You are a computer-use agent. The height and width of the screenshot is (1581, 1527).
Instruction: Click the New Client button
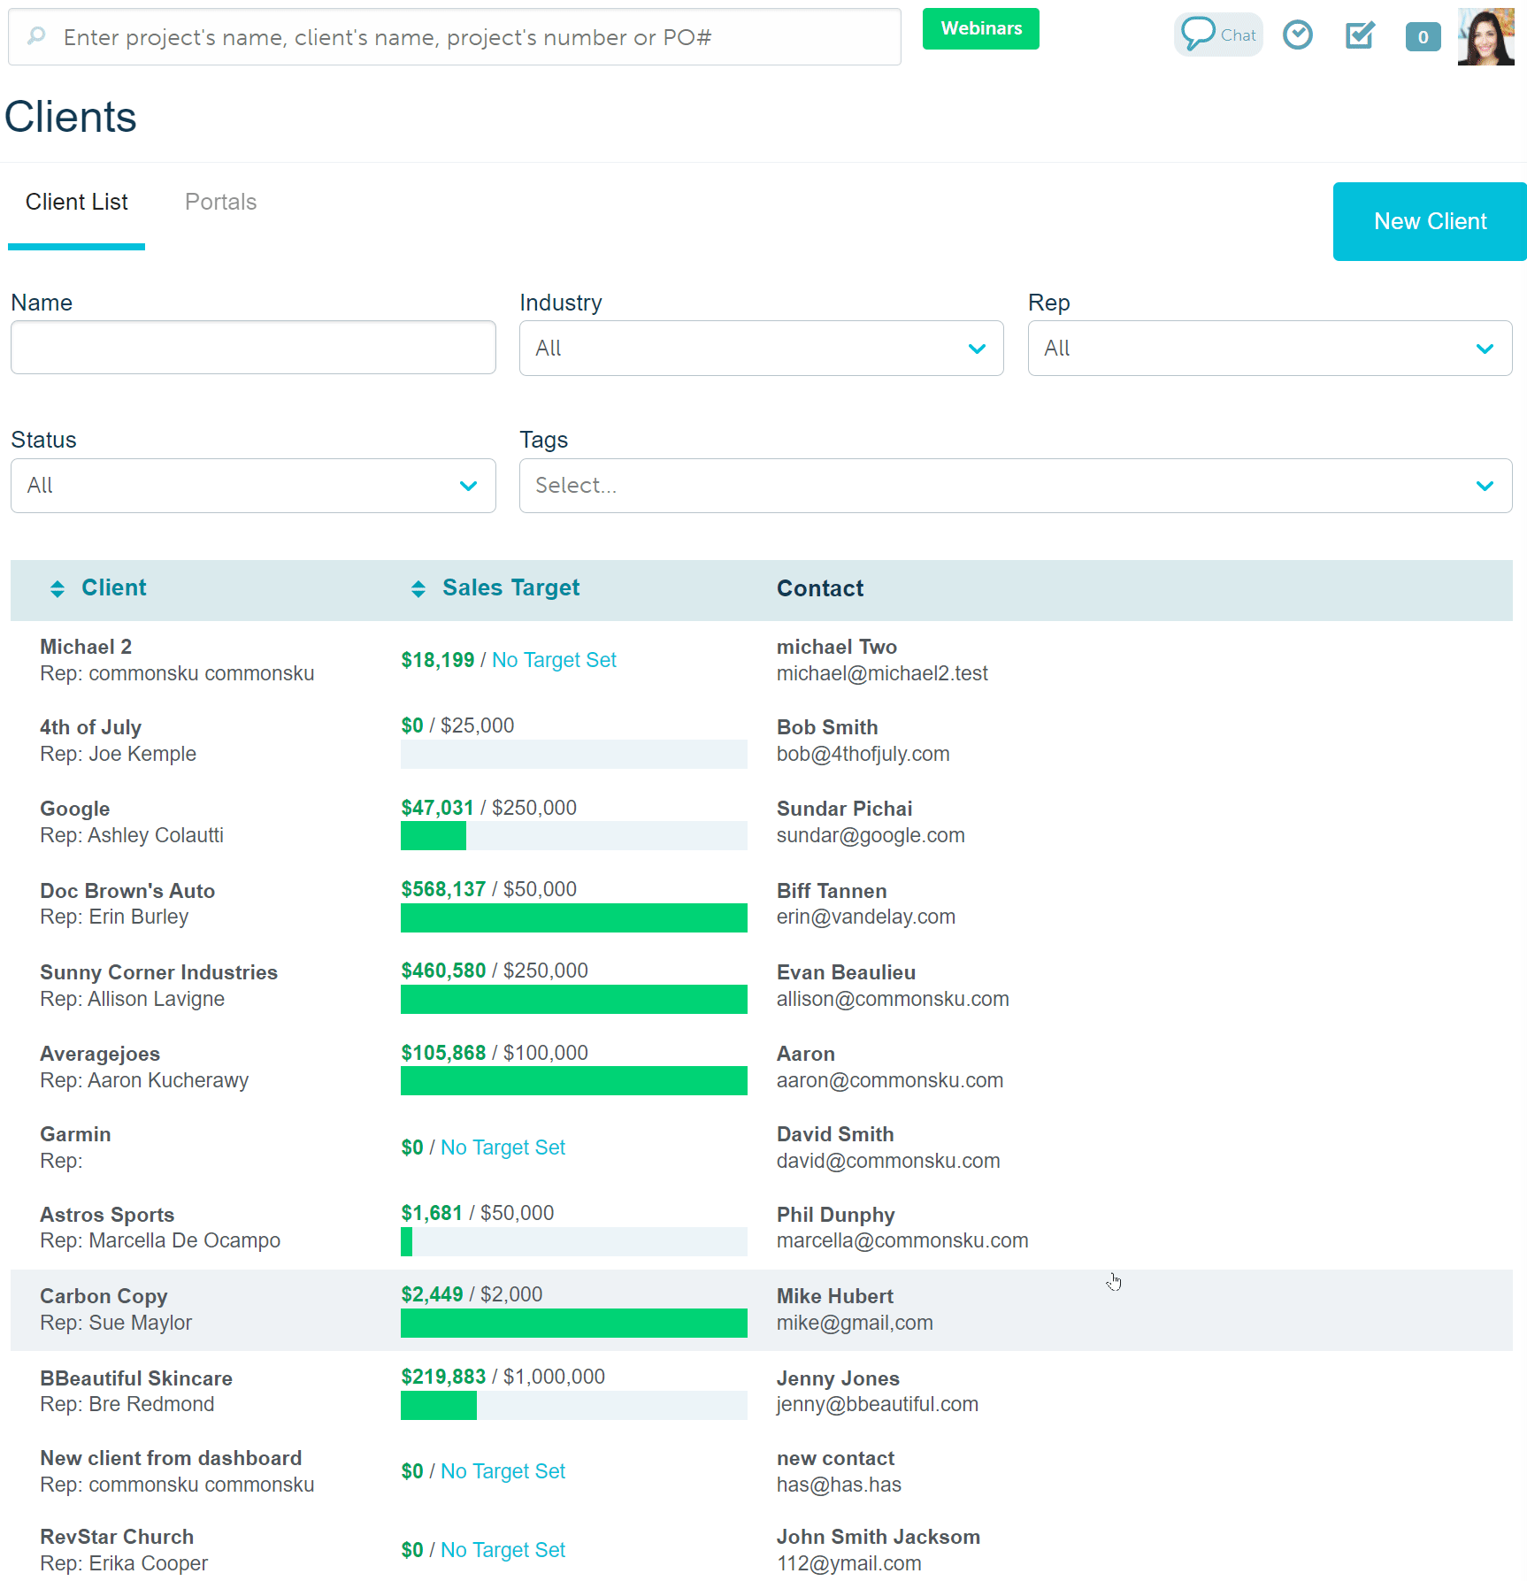pos(1429,221)
